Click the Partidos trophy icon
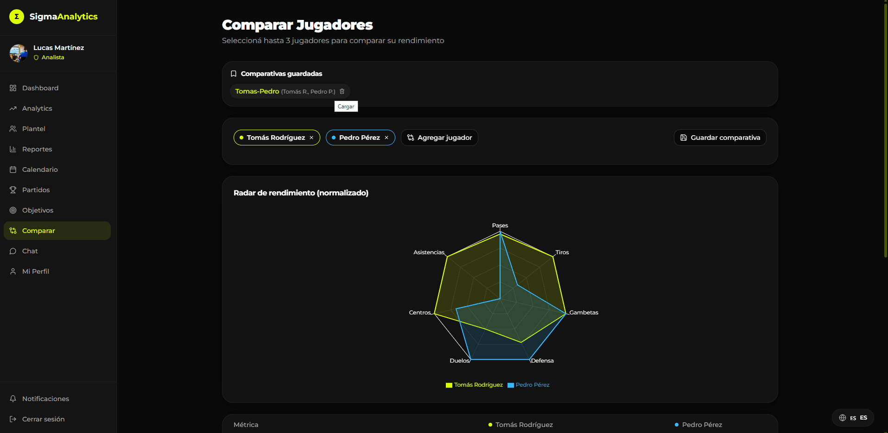 click(x=13, y=190)
